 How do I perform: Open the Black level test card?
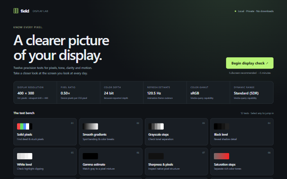(242, 132)
